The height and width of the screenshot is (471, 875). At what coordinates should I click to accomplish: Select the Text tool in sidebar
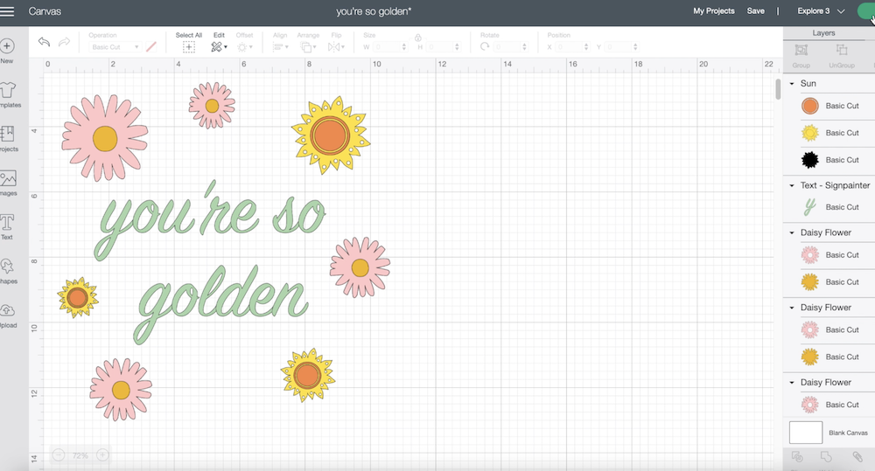(7, 227)
